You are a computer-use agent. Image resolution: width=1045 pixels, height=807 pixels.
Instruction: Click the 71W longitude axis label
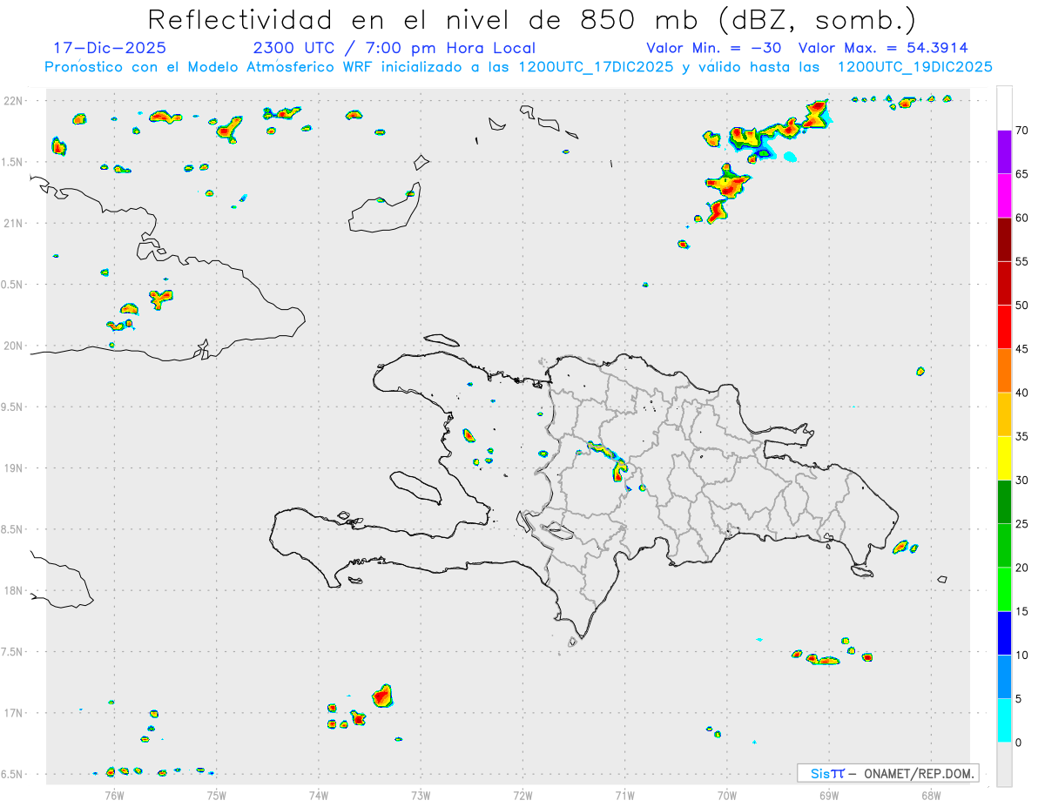pyautogui.click(x=624, y=794)
